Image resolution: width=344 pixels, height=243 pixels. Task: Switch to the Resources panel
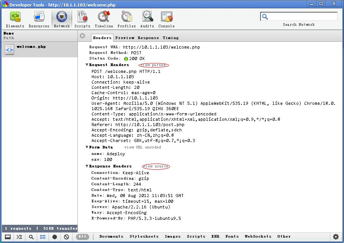coord(38,18)
